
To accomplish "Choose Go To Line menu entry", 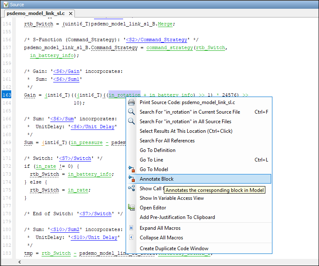I will coord(151,160).
